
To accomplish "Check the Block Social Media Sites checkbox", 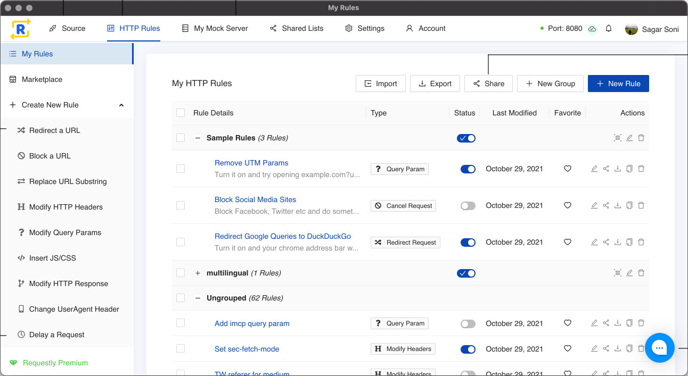I will (181, 205).
